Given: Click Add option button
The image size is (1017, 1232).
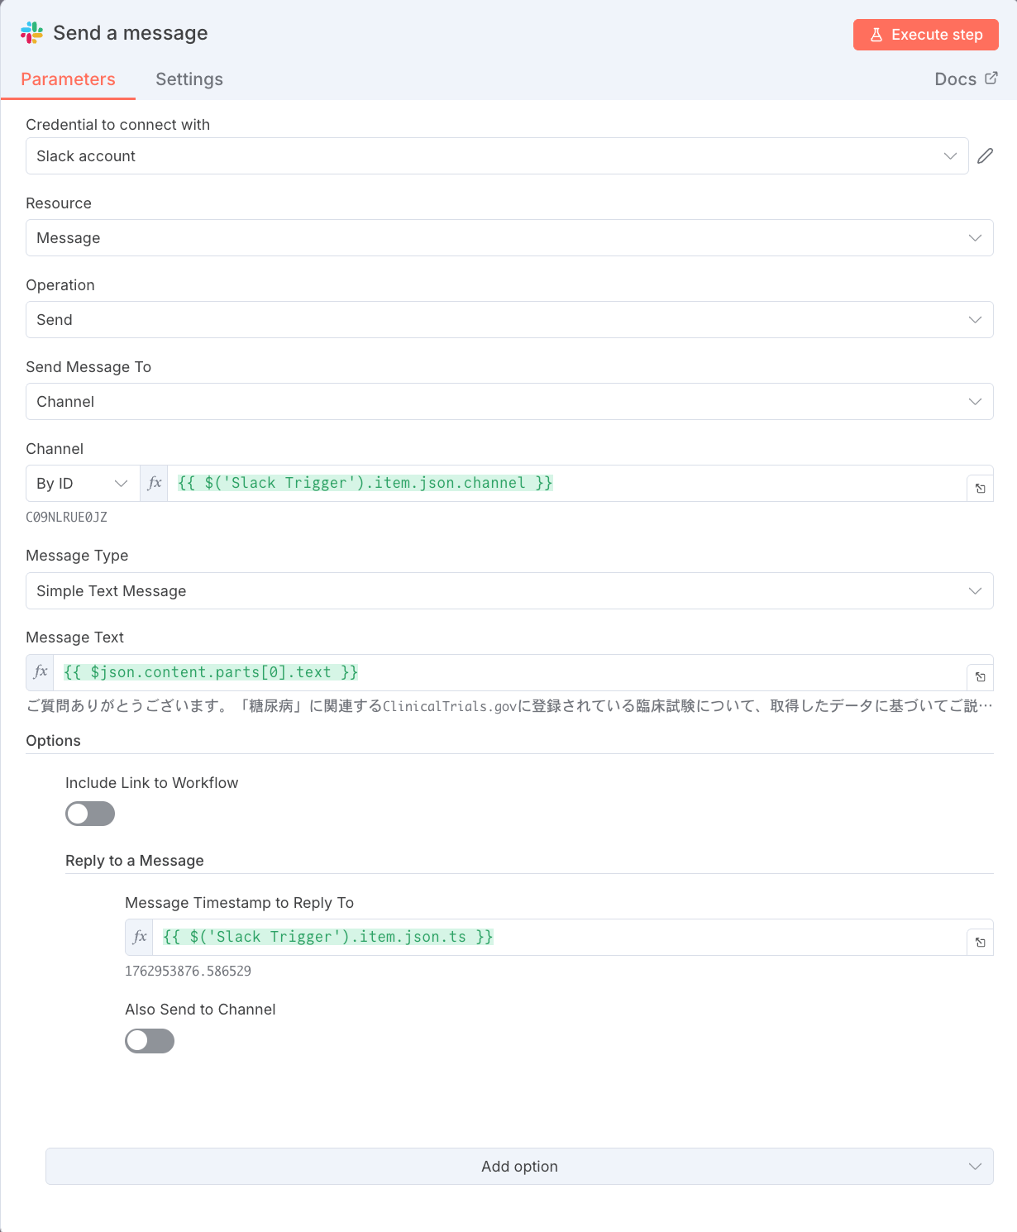Looking at the screenshot, I should point(519,1167).
